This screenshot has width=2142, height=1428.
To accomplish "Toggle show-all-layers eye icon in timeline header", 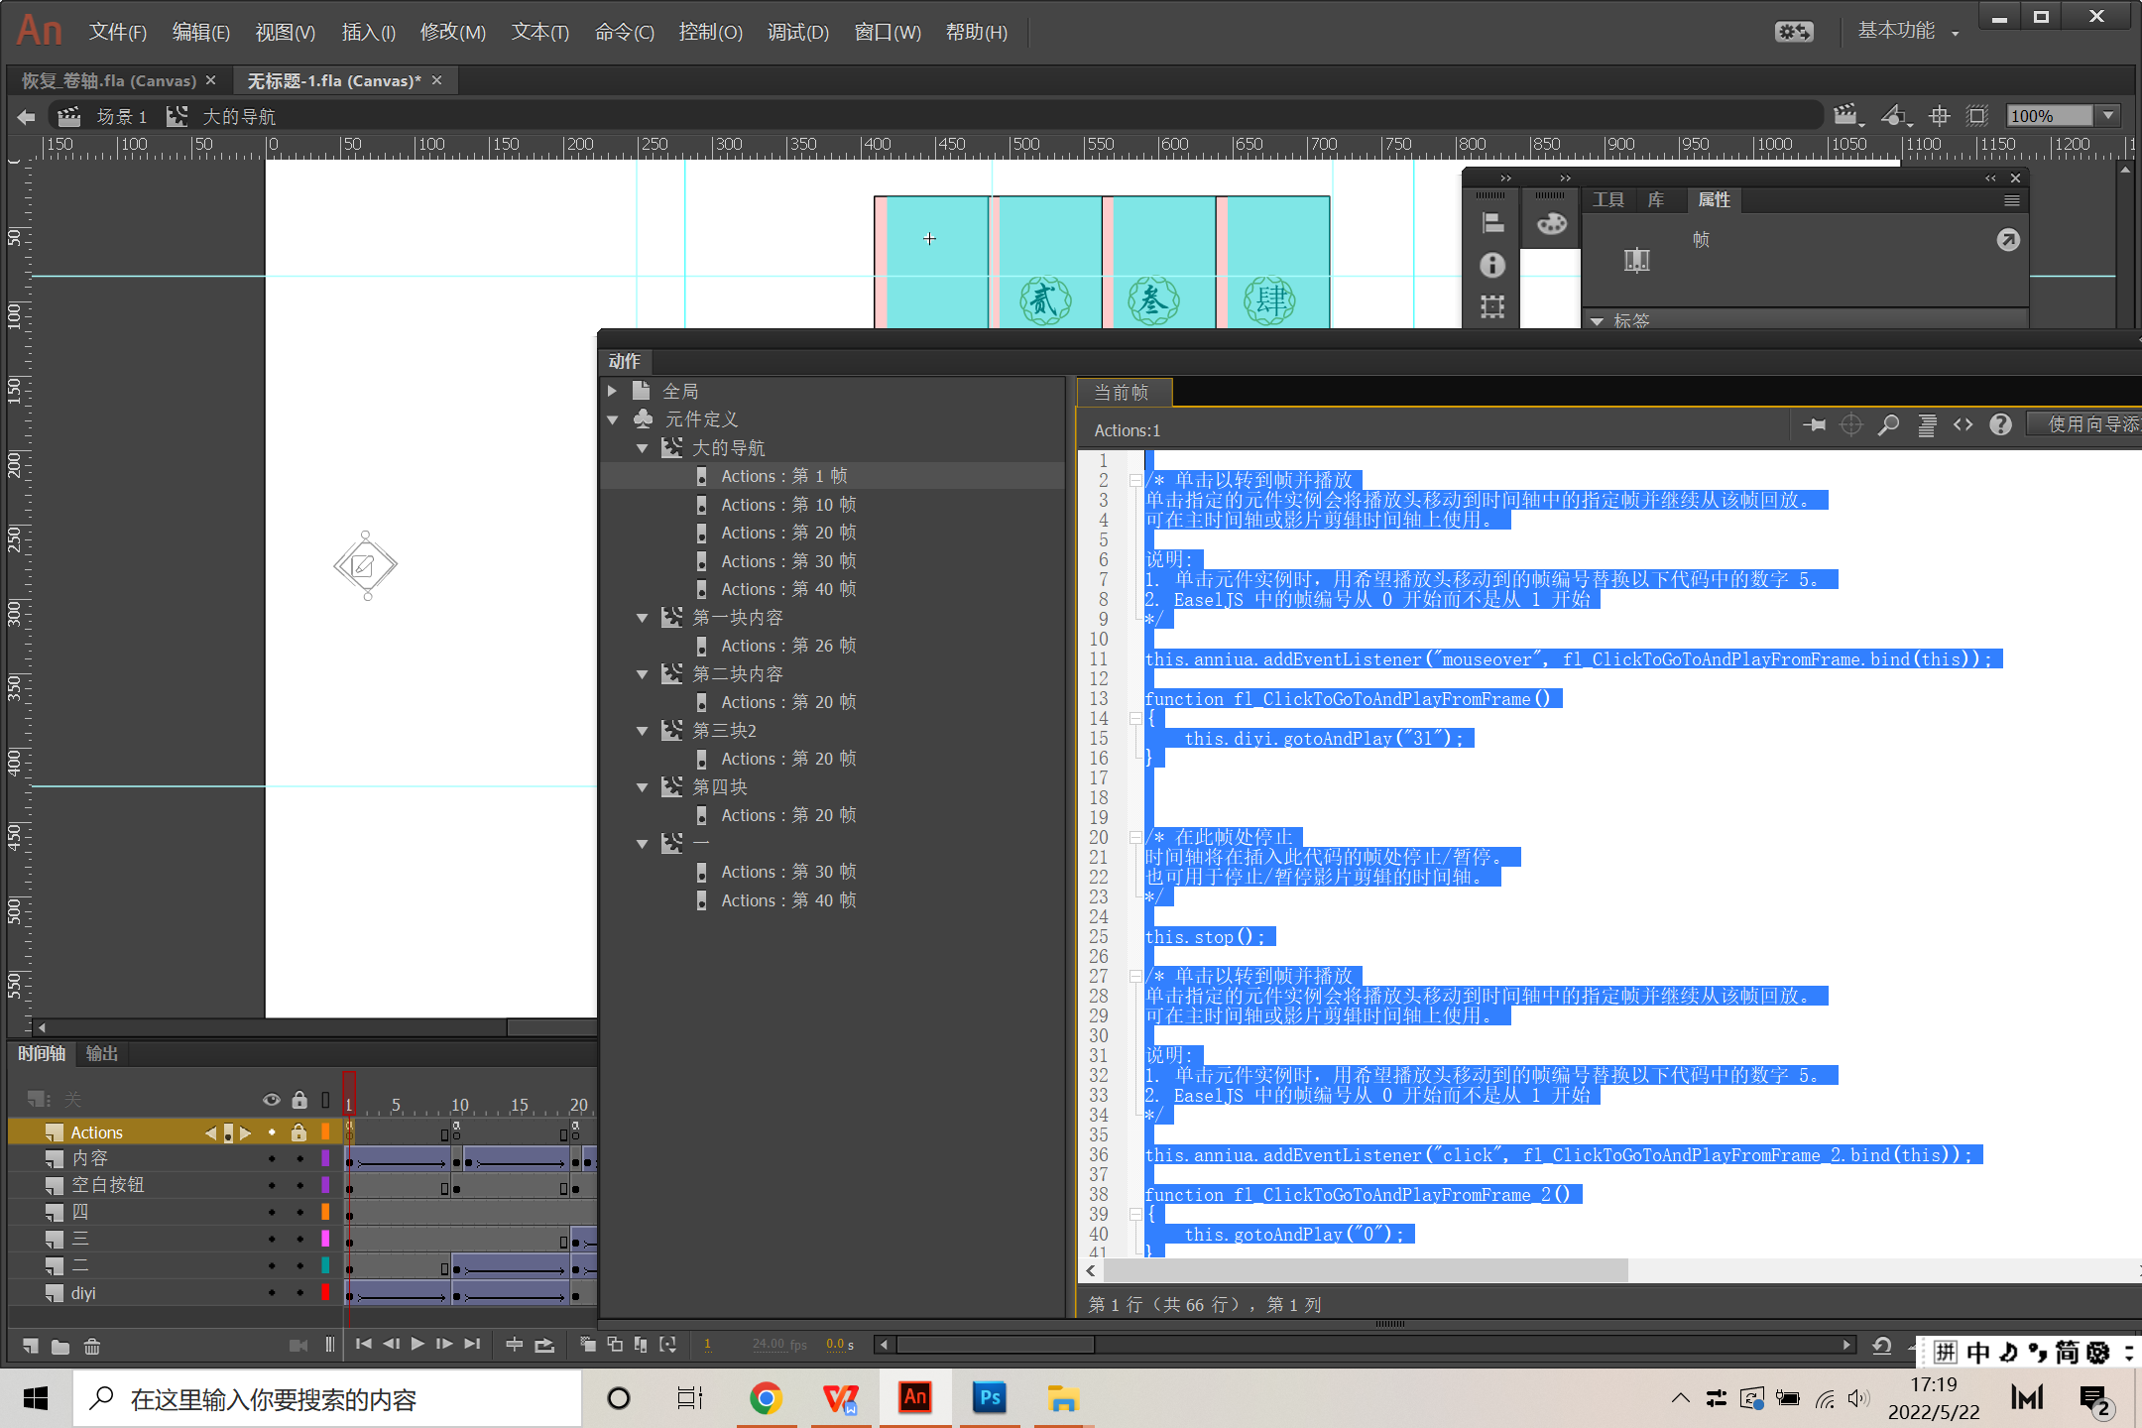I will tap(272, 1100).
